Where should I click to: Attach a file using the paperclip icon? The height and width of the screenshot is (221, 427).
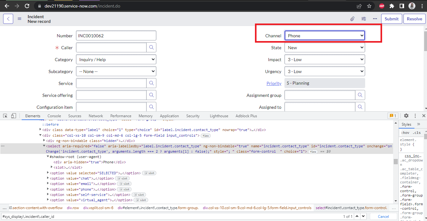click(352, 19)
